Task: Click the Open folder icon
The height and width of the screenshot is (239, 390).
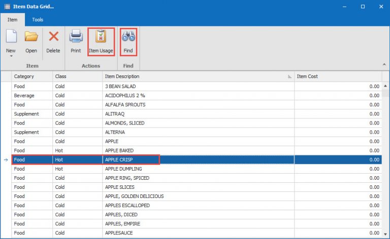Action: pos(31,37)
